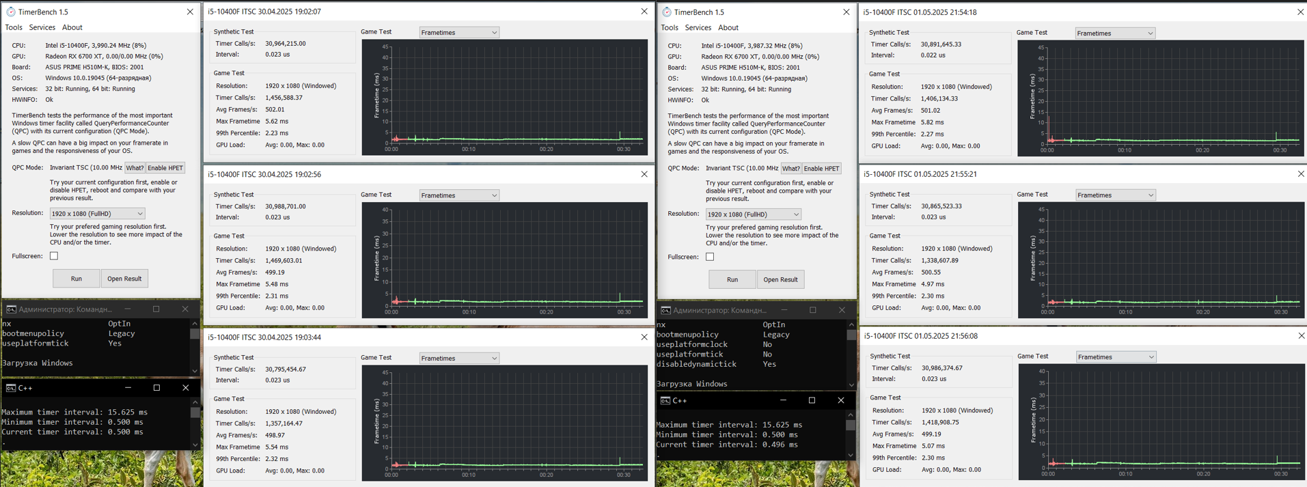
Task: Select Timer Calls/s value 1,418,908.75
Action: point(940,422)
